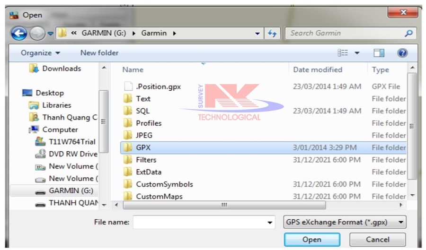Expand arrow after Garmin breadcrumb
Screen dimensions: 426x250
(x=174, y=34)
